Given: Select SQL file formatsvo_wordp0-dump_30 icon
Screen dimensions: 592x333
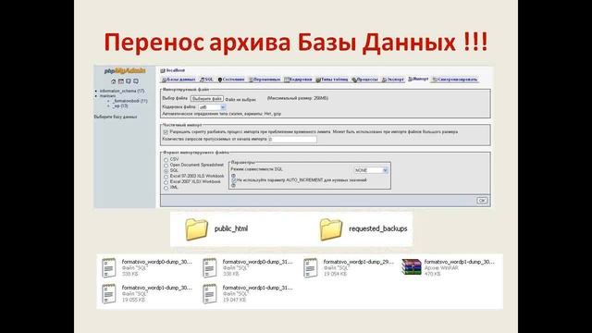Looking at the screenshot, I should (109, 267).
